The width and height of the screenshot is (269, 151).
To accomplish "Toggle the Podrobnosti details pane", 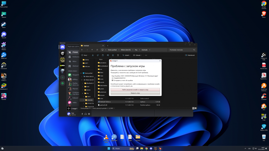I will tap(190, 55).
